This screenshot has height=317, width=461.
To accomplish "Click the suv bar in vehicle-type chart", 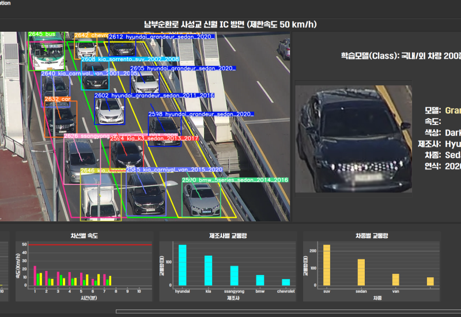I will pos(327,265).
